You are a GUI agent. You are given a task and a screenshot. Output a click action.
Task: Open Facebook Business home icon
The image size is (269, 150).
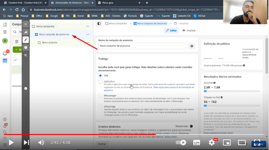click(5, 24)
